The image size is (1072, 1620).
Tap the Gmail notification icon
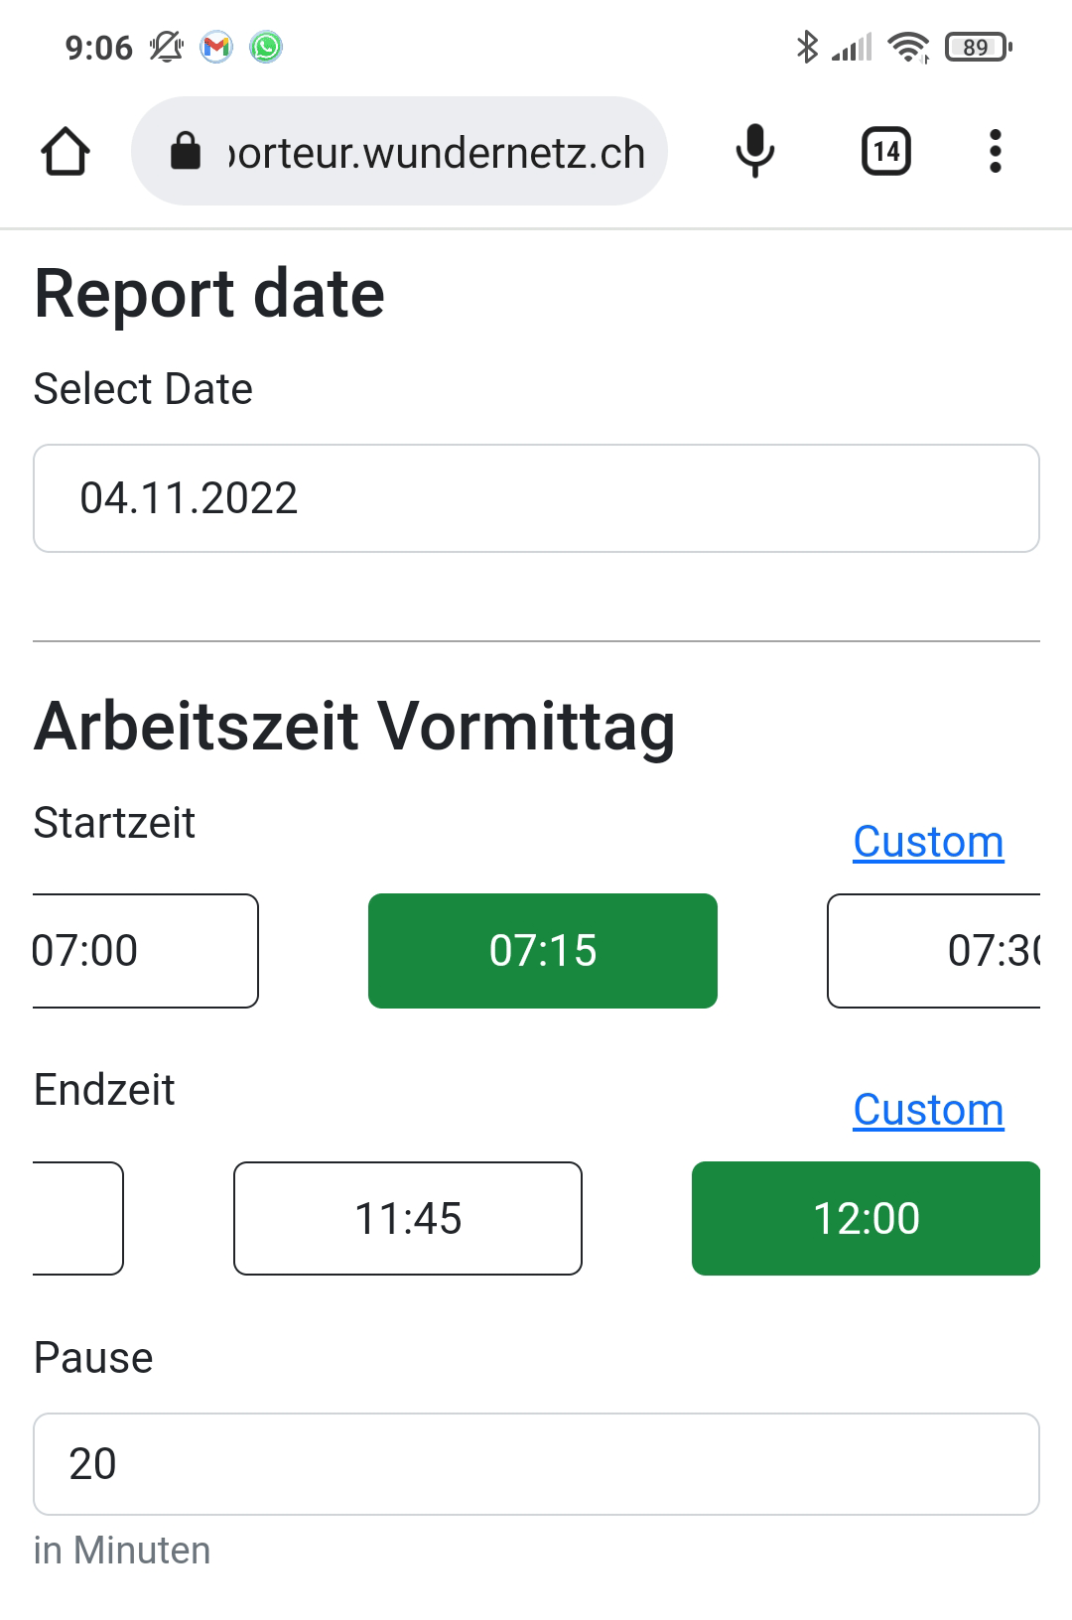216,47
